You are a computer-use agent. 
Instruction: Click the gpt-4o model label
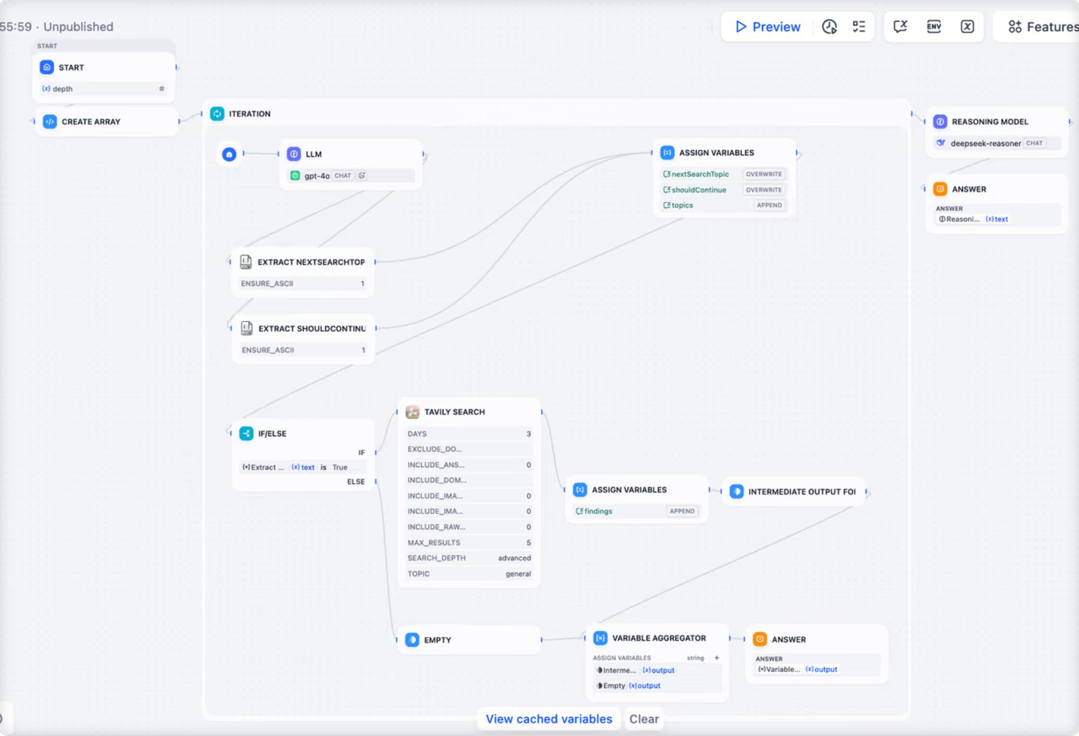(x=317, y=176)
